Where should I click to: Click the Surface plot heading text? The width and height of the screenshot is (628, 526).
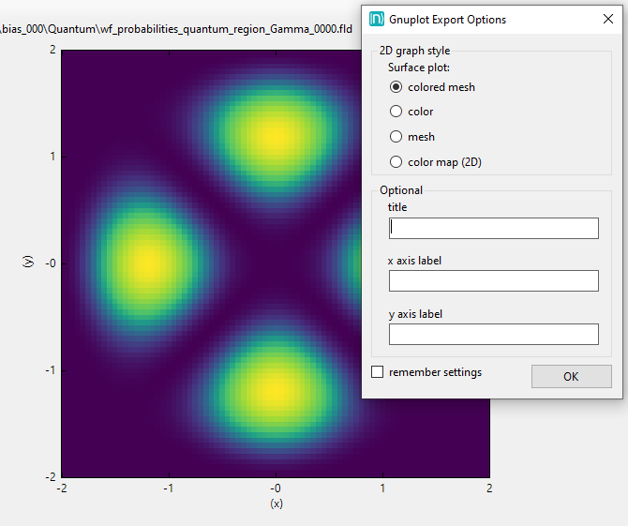click(x=419, y=68)
